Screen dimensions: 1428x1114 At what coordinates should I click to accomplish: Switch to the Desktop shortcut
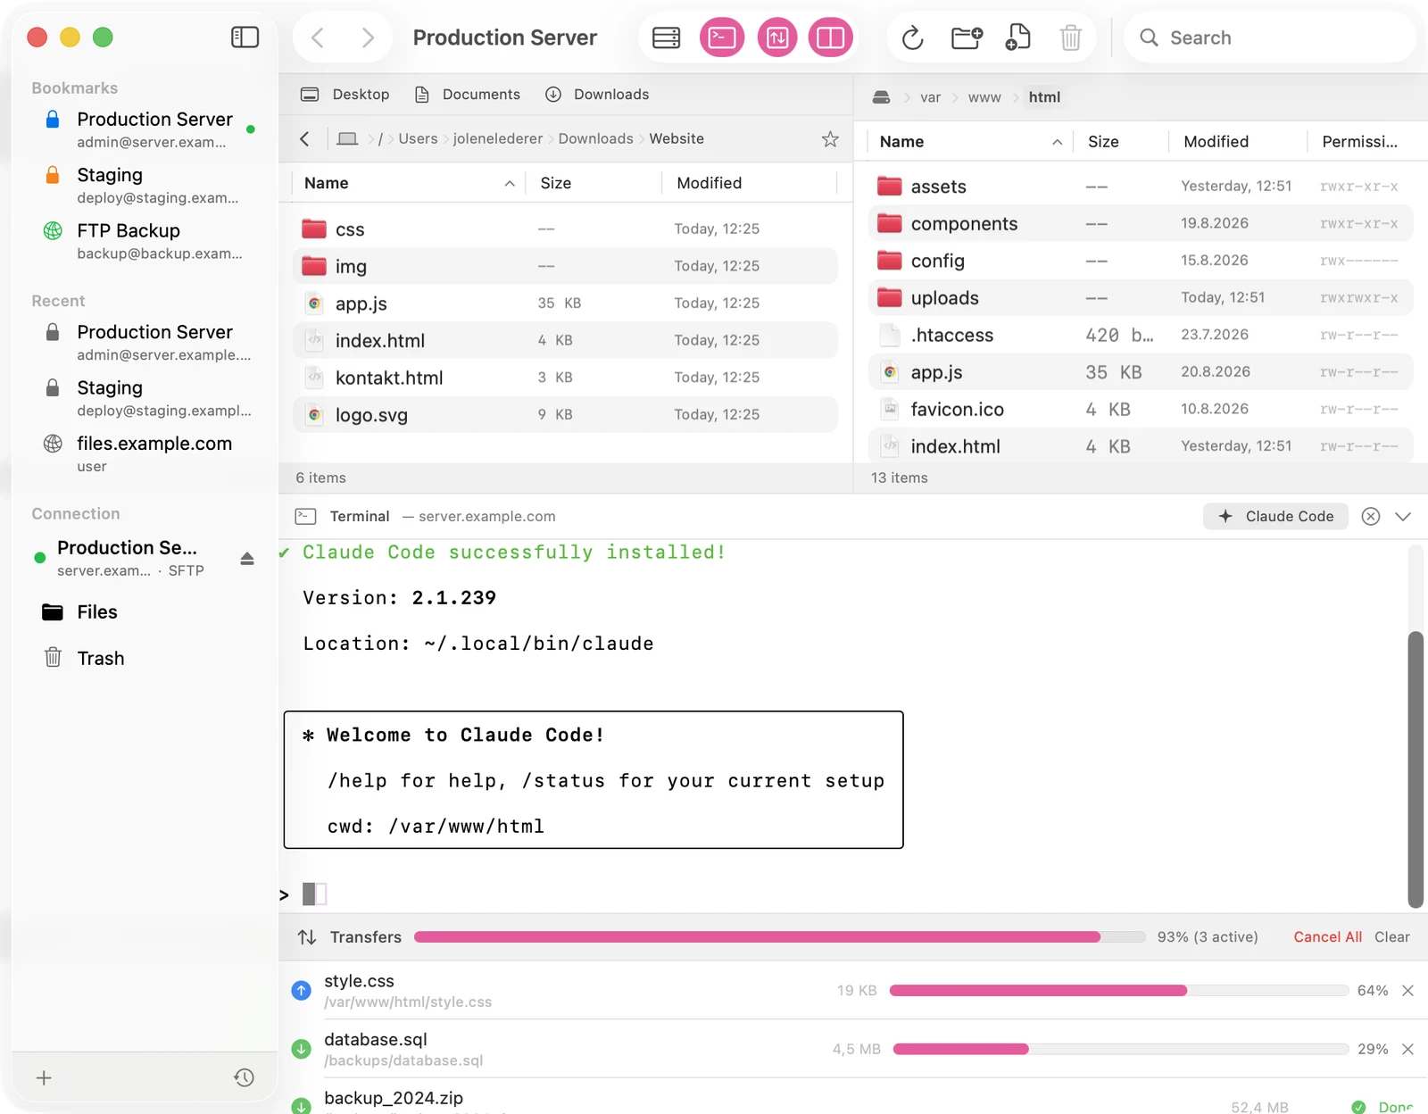[345, 95]
